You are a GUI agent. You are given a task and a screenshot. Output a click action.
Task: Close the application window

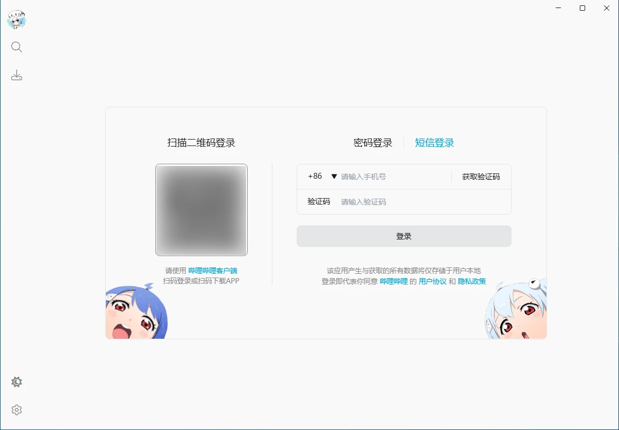pyautogui.click(x=607, y=8)
